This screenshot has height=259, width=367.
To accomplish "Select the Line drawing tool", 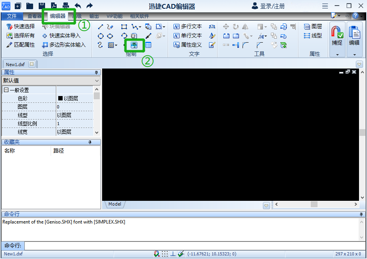I will tap(101, 27).
